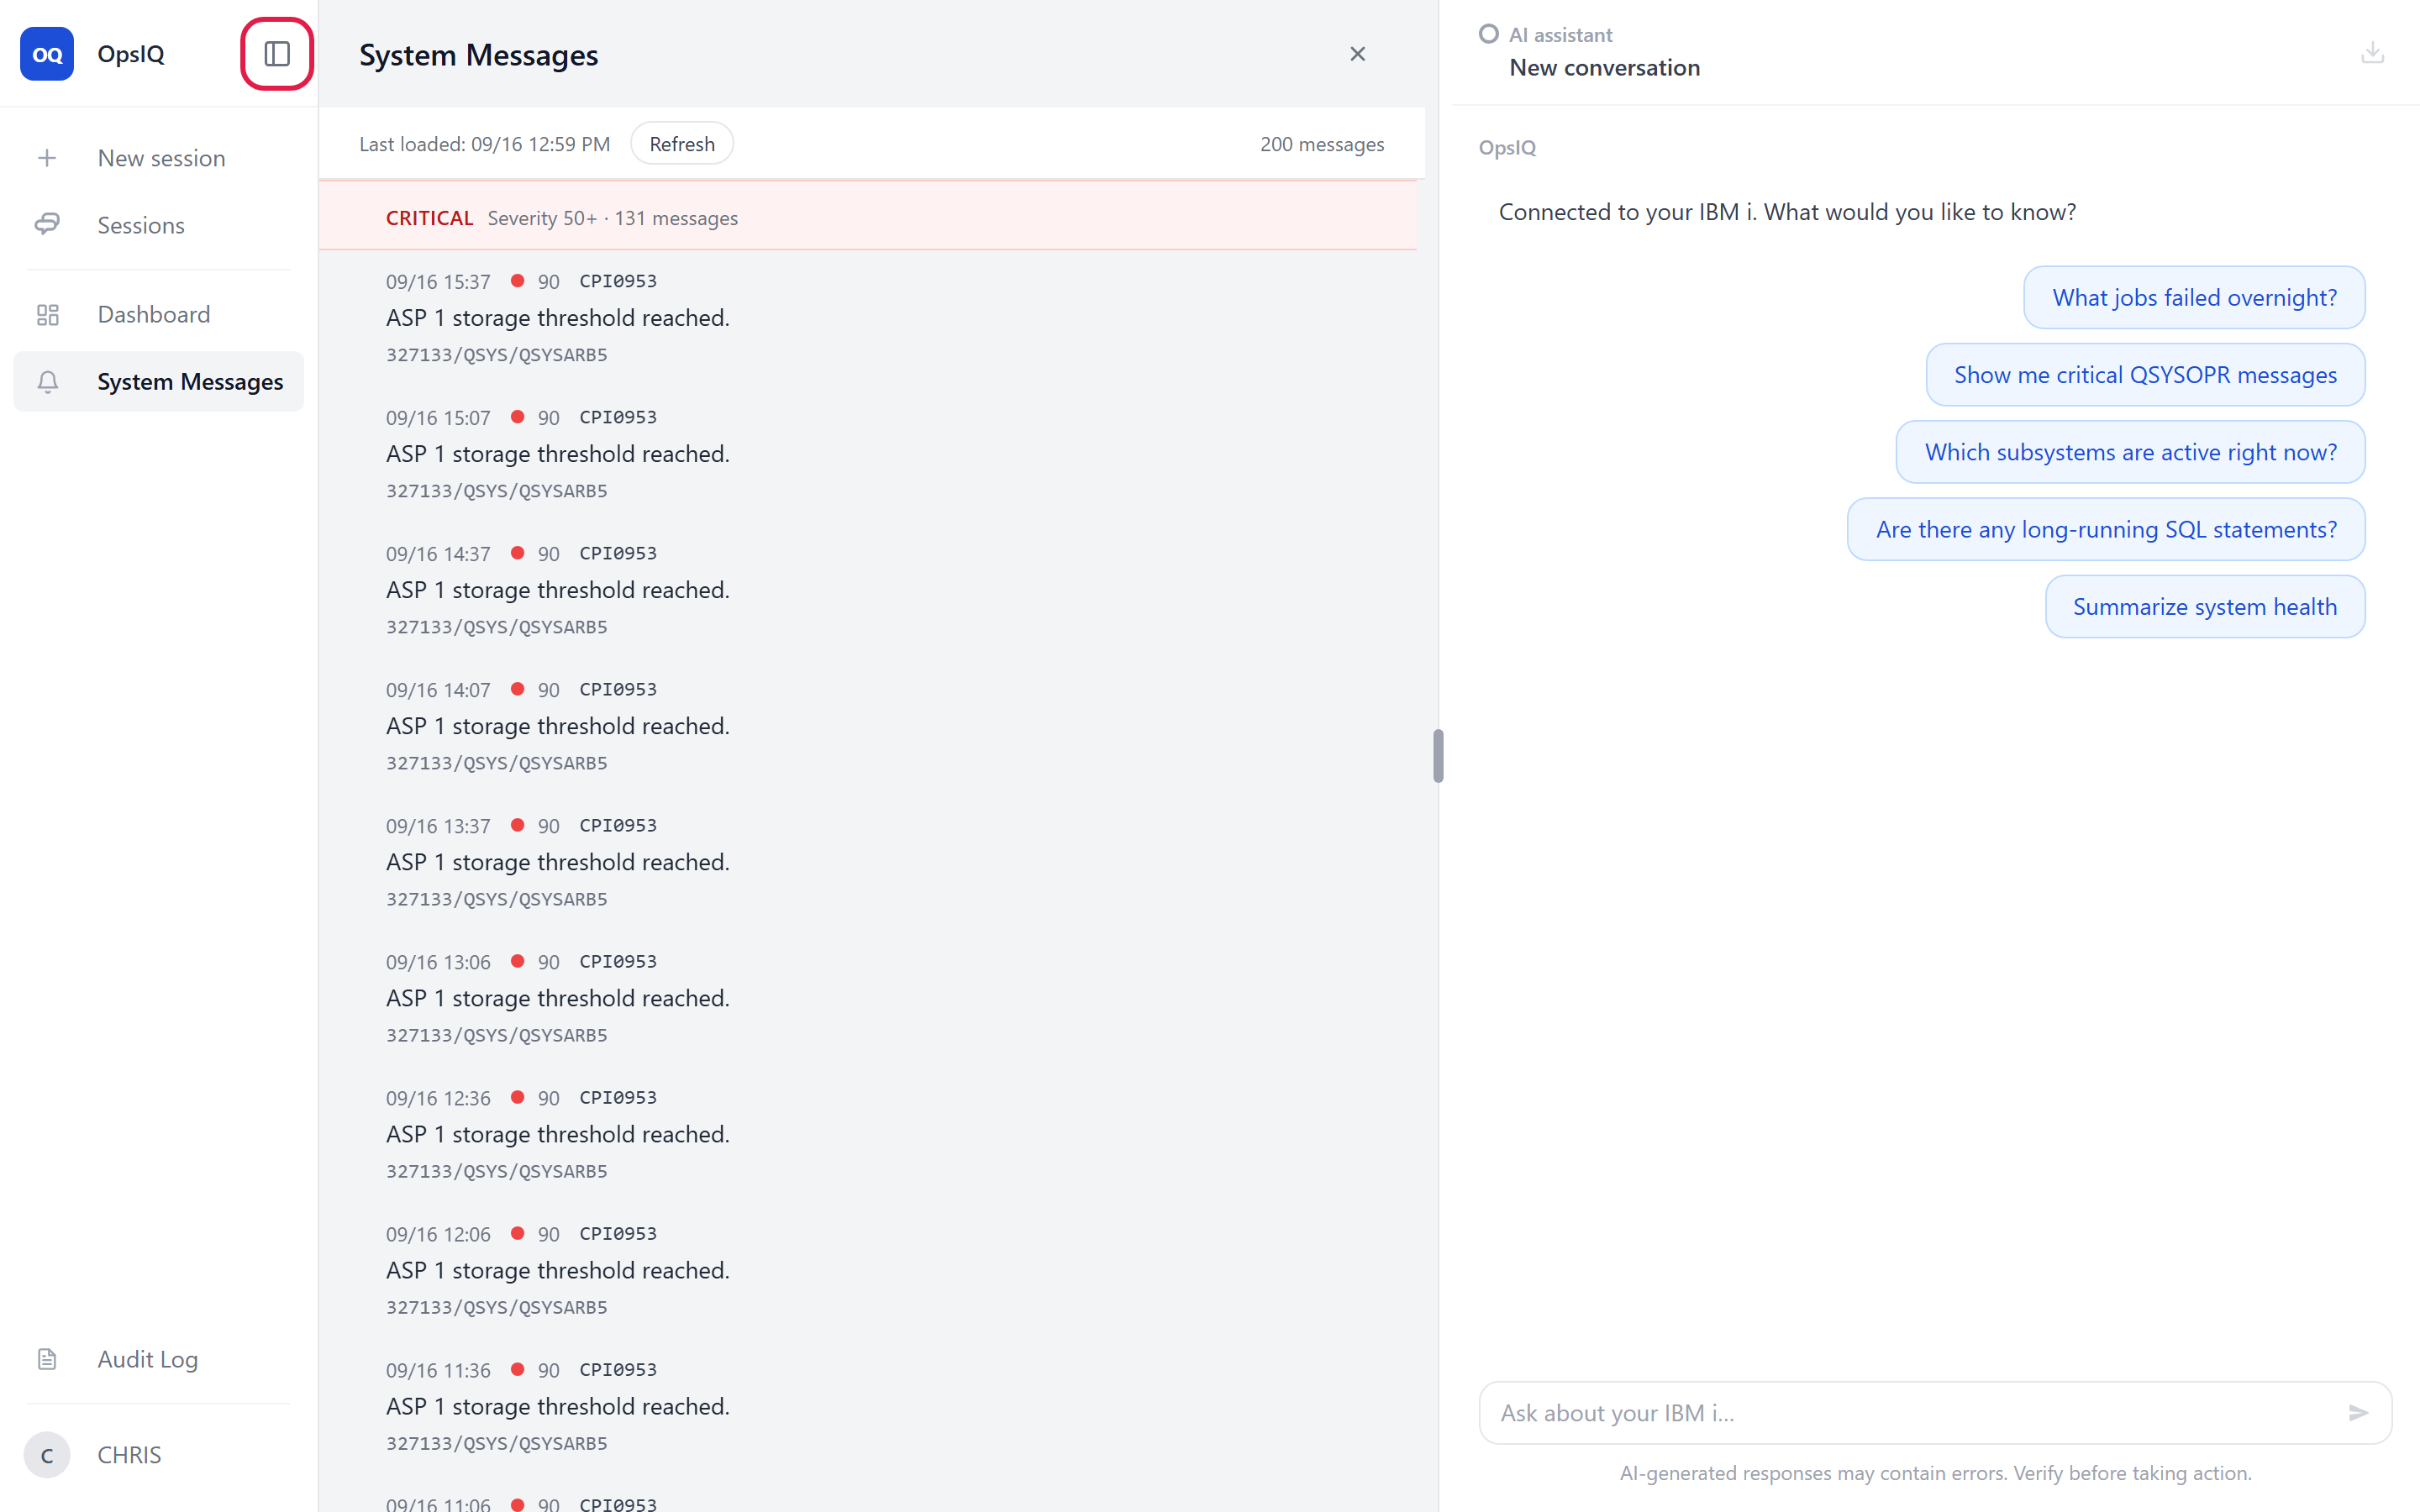This screenshot has height=1512, width=2420.
Task: Close the System Messages panel
Action: click(1357, 54)
